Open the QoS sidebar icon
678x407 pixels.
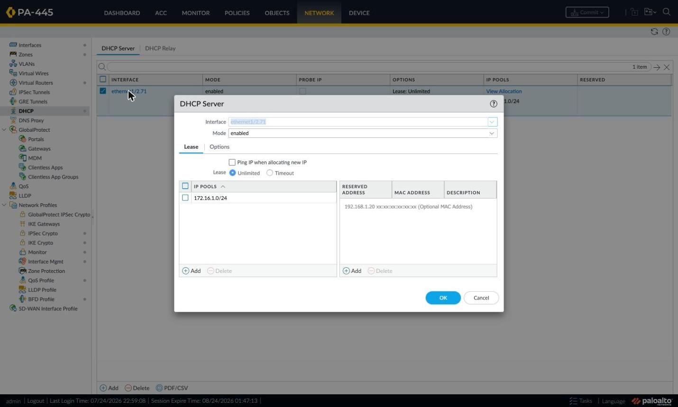pos(13,186)
